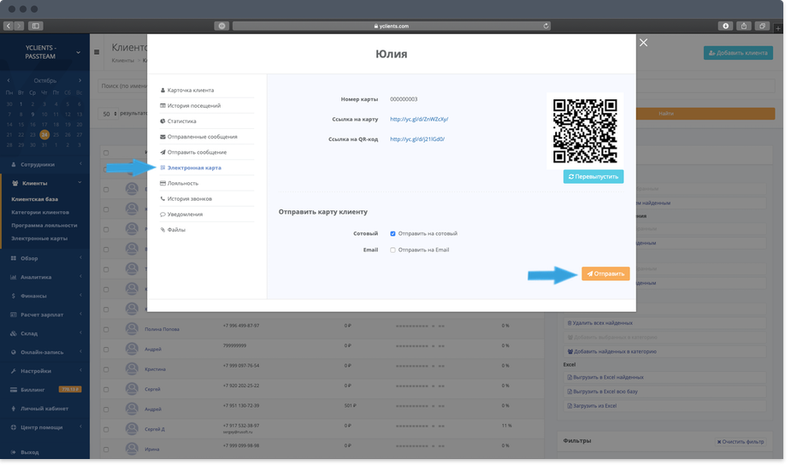Viewport: 791px width, 465px height.
Task: Click the yclients.com address bar
Action: coord(392,26)
